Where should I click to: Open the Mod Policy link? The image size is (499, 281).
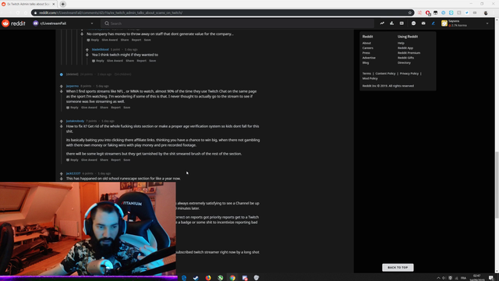370,78
